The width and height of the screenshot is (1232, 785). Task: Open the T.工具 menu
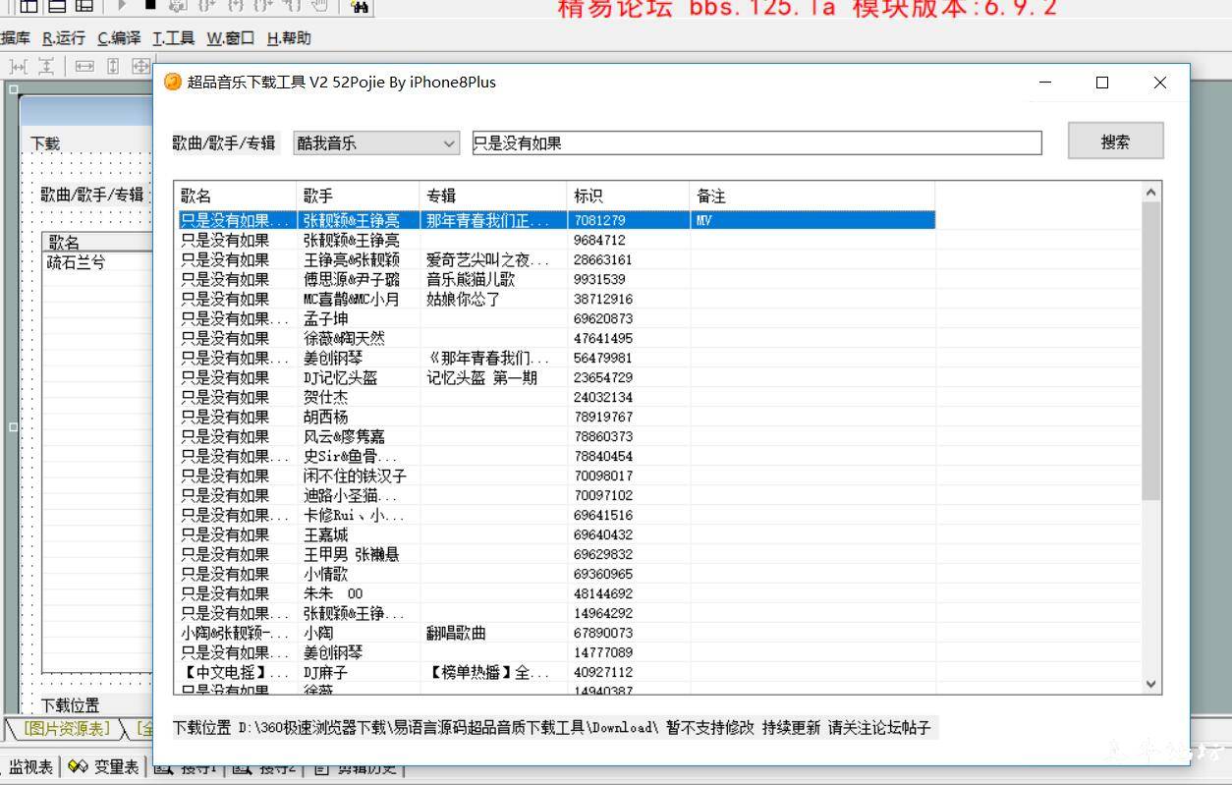[x=173, y=38]
